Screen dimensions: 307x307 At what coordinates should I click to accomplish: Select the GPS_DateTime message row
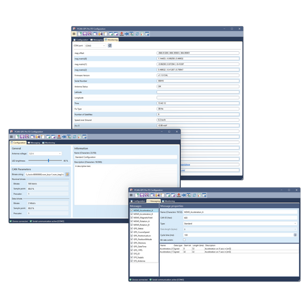144,247
